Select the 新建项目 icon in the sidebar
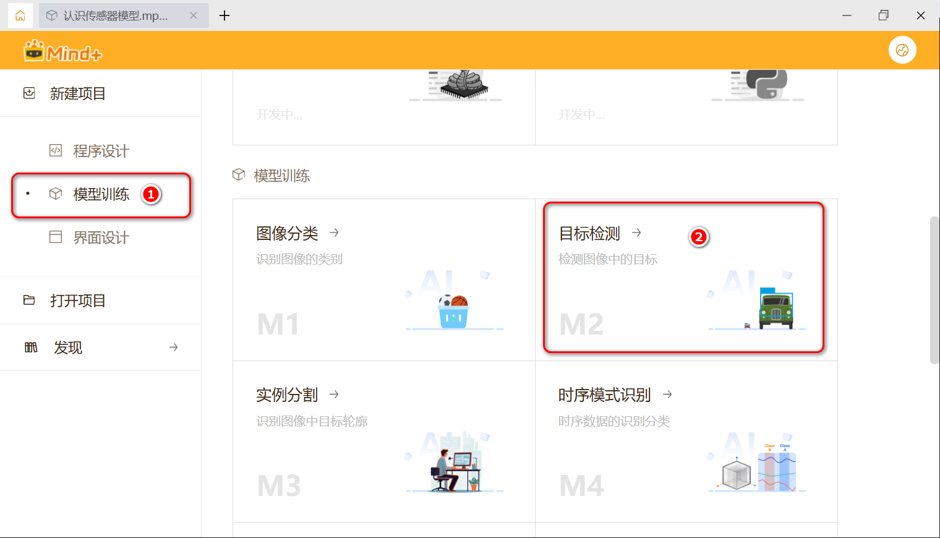This screenshot has width=940, height=538. [28, 93]
